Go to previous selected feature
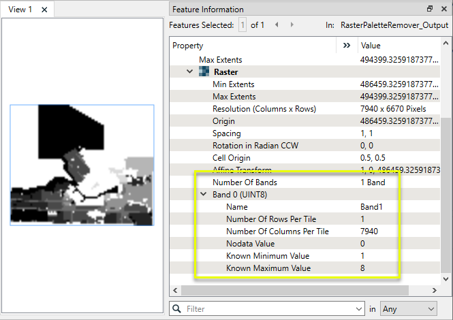The width and height of the screenshot is (453, 320). (x=277, y=25)
